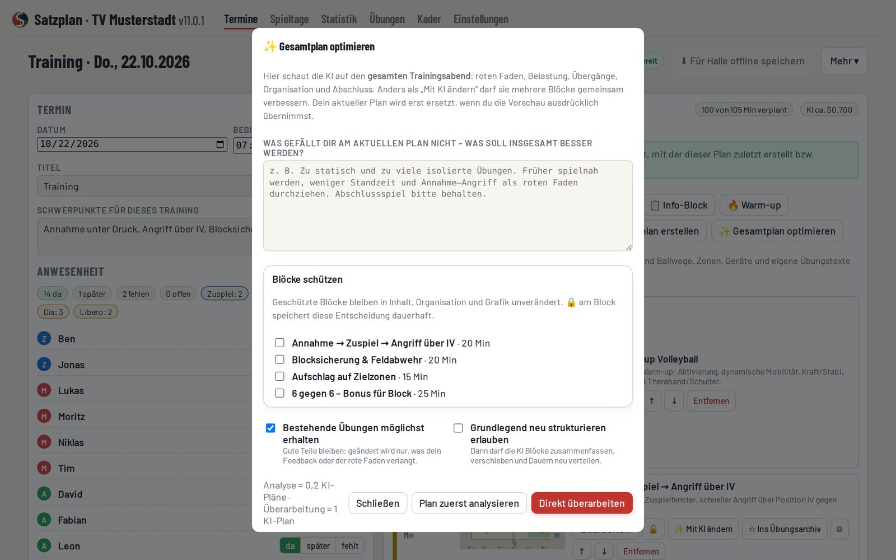Move the Warm-up Volleyball block up
The width and height of the screenshot is (896, 560).
tap(652, 401)
